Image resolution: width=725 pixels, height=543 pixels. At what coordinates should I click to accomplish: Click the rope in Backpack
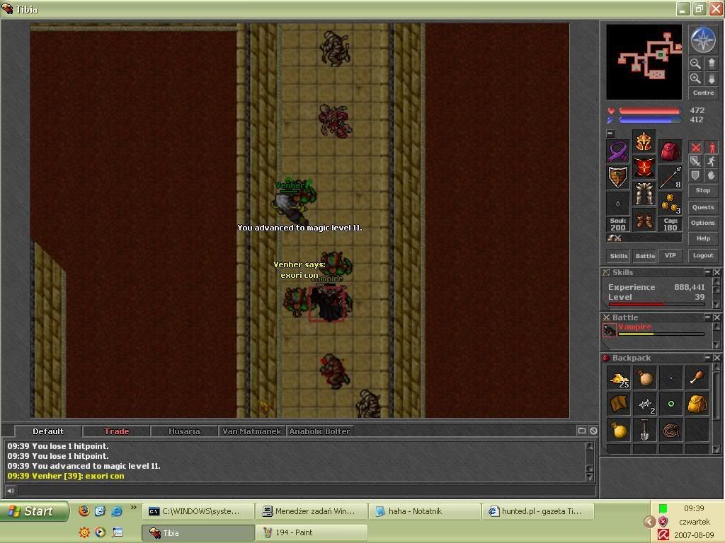click(671, 431)
